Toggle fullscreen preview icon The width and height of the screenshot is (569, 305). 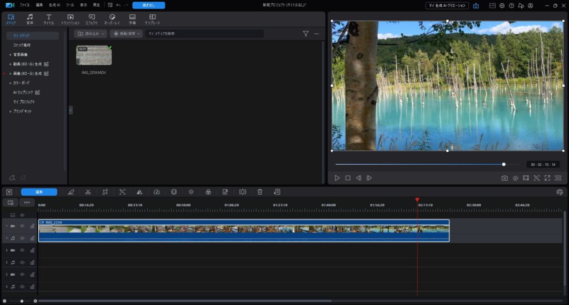547,178
